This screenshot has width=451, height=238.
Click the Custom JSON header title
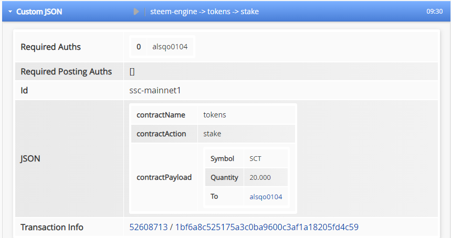(x=39, y=12)
